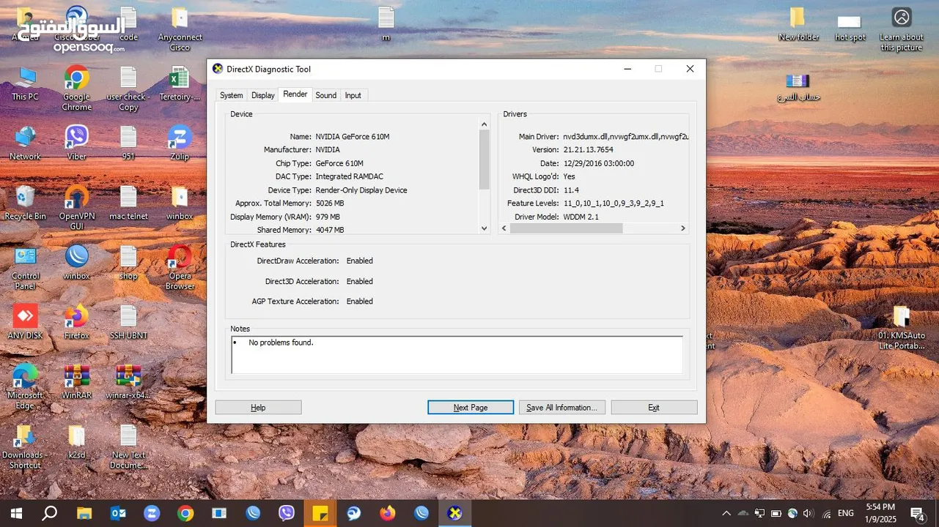
Task: Click the Drivers horizontal scrollbar thumb
Action: [566, 228]
